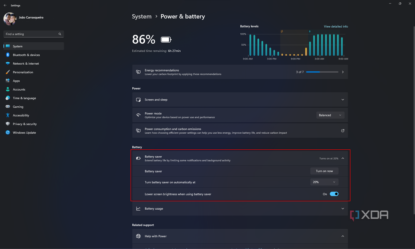Collapse the Battery saver section
This screenshot has width=415, height=249.
(343, 158)
